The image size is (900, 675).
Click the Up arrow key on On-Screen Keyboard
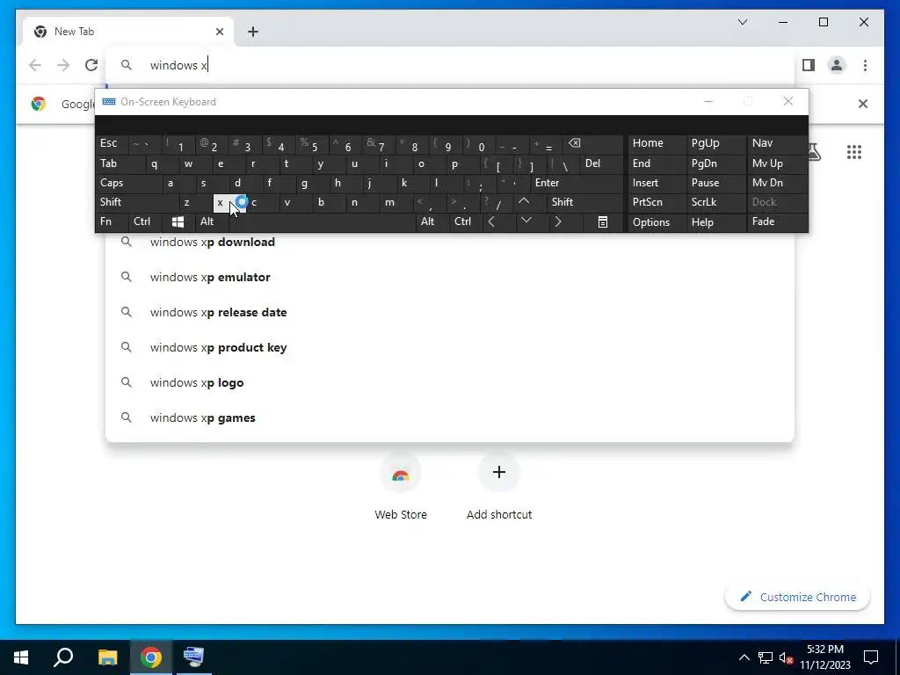coord(524,201)
